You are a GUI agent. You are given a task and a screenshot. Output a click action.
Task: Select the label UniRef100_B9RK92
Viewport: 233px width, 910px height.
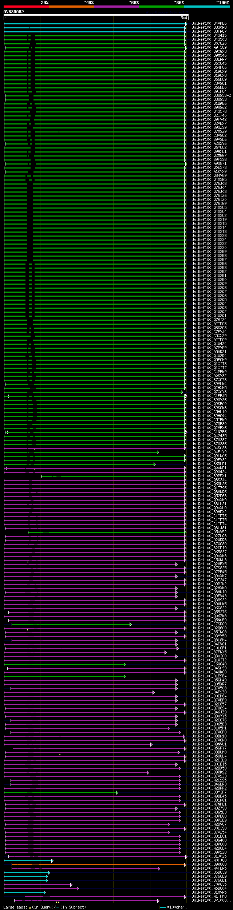click(209, 772)
